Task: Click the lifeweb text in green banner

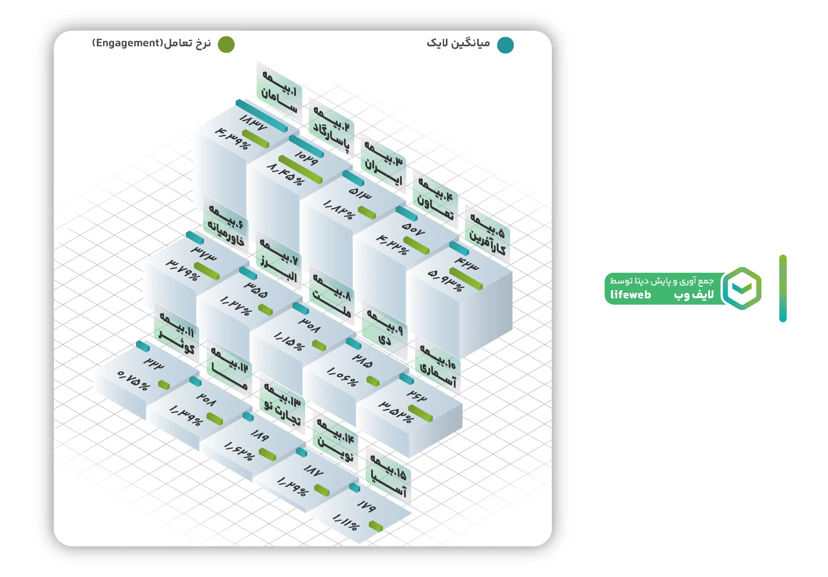Action: point(631,295)
